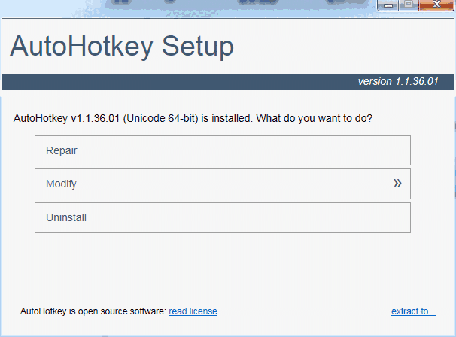Click the disabled maximize window button
Viewport: 456px width, 337px height.
pos(409,5)
